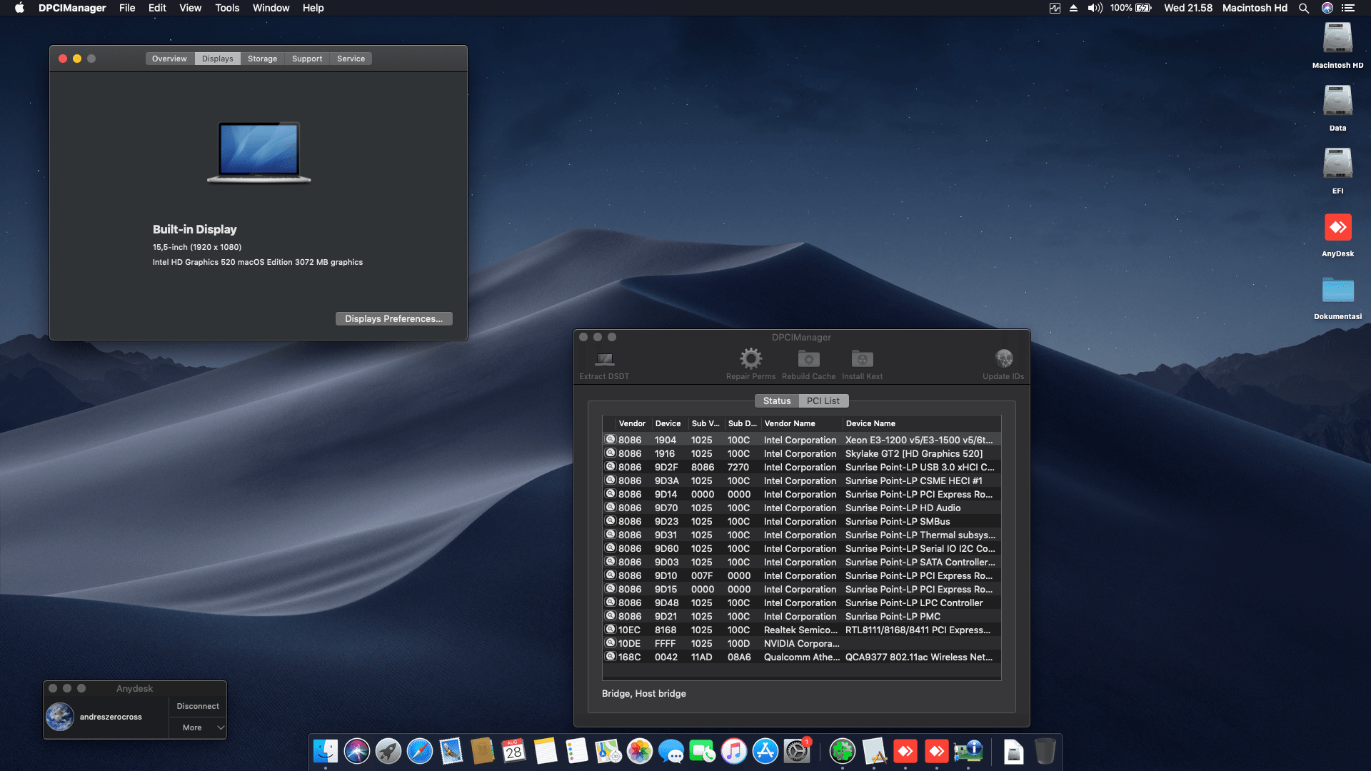Click the Macintosh Hd user name in menu bar

1255,8
